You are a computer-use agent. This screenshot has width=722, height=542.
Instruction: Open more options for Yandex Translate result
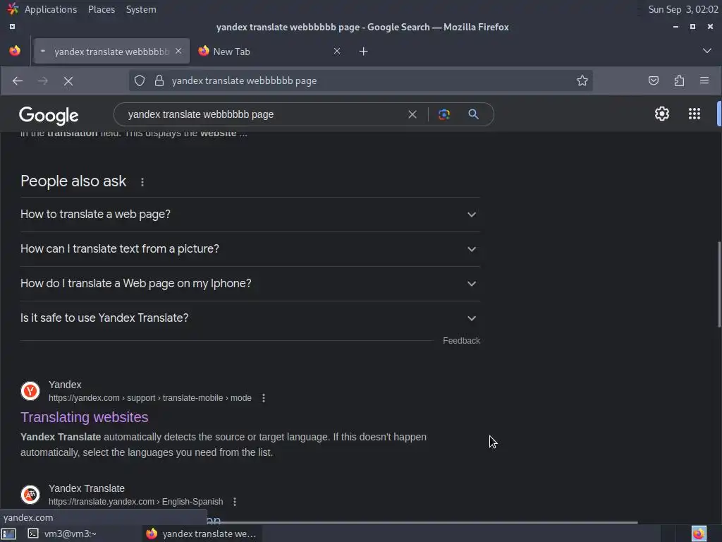(x=235, y=502)
